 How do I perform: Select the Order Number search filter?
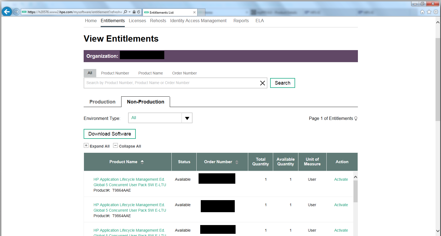pos(185,73)
